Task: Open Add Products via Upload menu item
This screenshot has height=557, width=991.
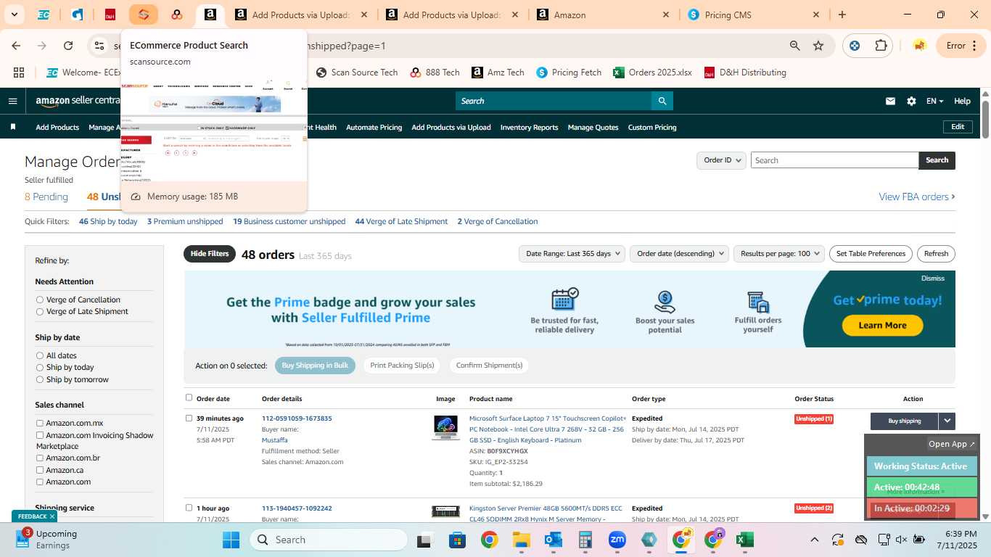Action: [451, 127]
